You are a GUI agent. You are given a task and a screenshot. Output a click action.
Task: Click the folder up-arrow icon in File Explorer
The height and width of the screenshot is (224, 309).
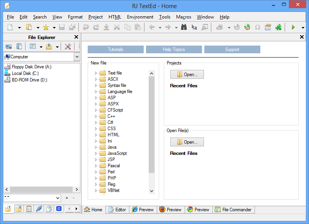pos(49,46)
